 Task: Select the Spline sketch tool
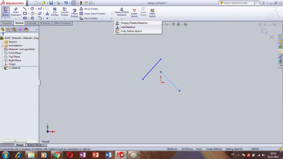tap(40, 9)
